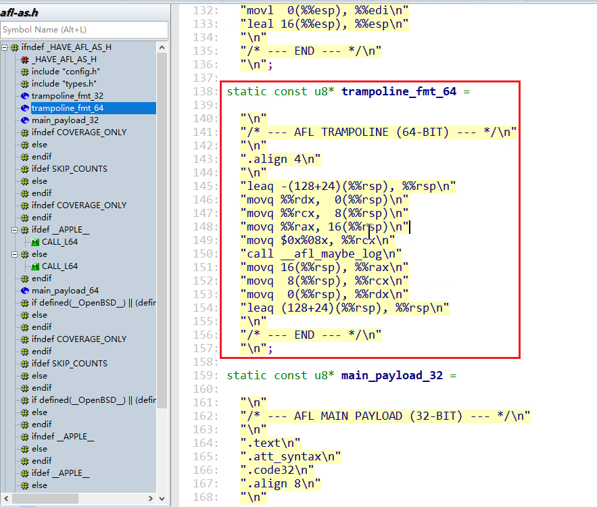Click the red _HAVE_AFL_AS_H define icon
Viewport: 597px width, 507px height.
click(x=25, y=59)
